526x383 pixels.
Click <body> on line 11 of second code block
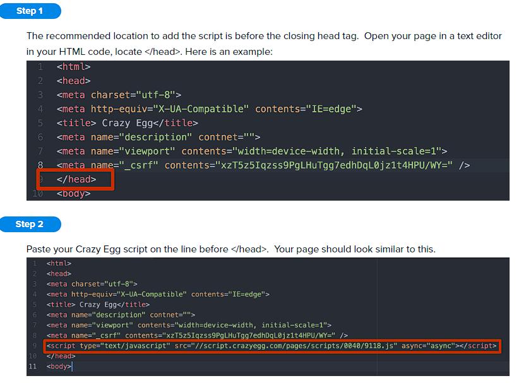[59, 366]
